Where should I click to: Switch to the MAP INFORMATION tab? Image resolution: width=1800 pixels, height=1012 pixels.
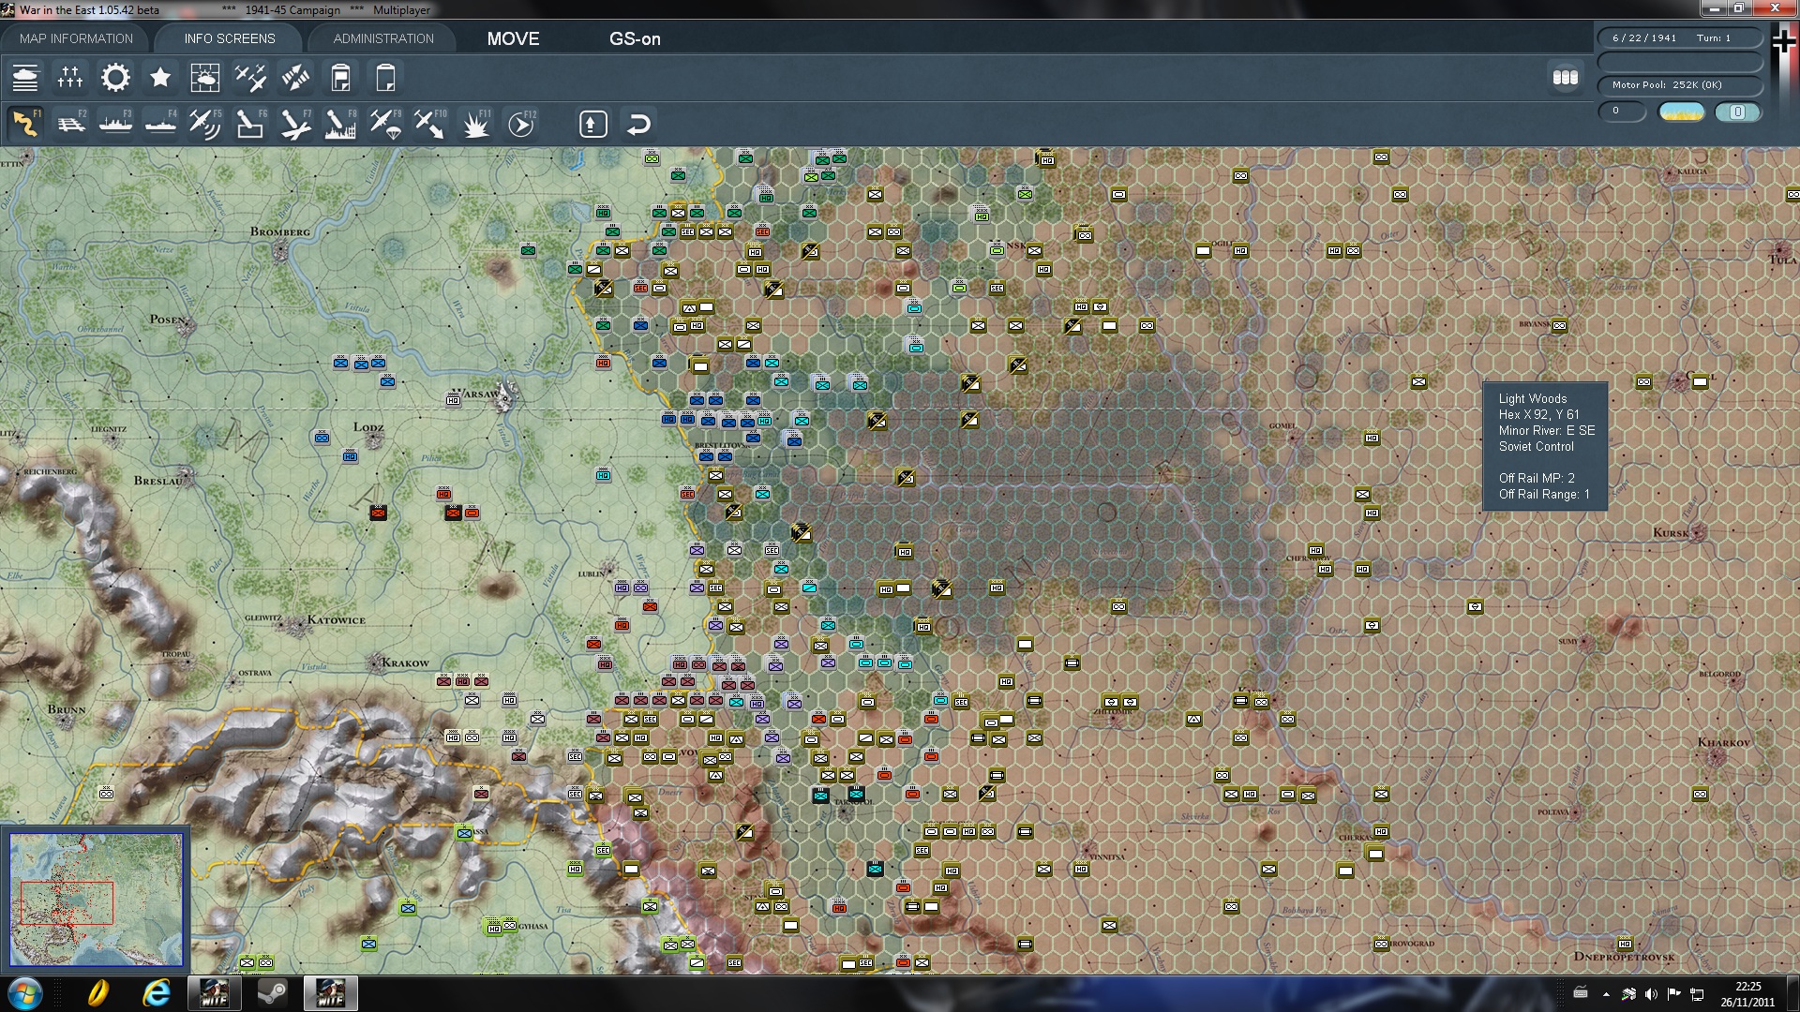point(76,38)
